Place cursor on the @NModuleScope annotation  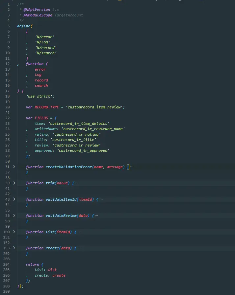pos(38,15)
